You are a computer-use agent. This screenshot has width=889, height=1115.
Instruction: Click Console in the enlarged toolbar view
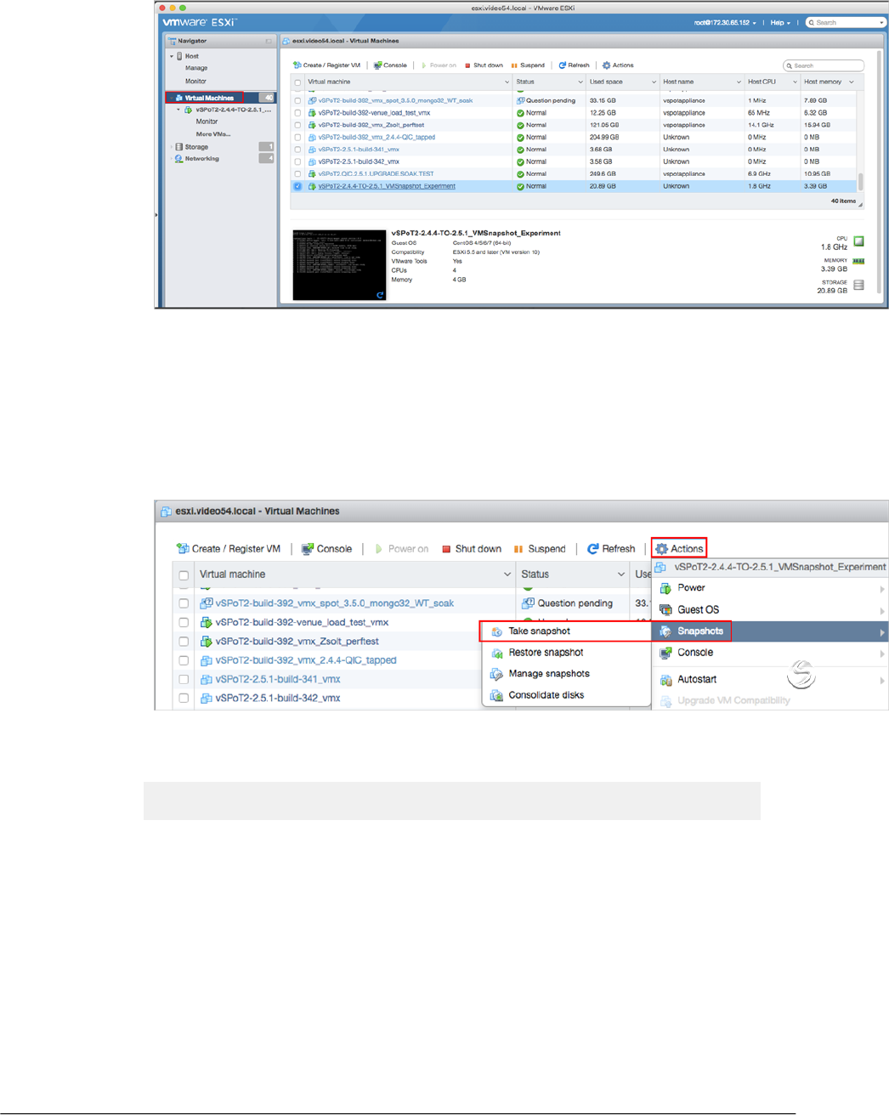(326, 549)
